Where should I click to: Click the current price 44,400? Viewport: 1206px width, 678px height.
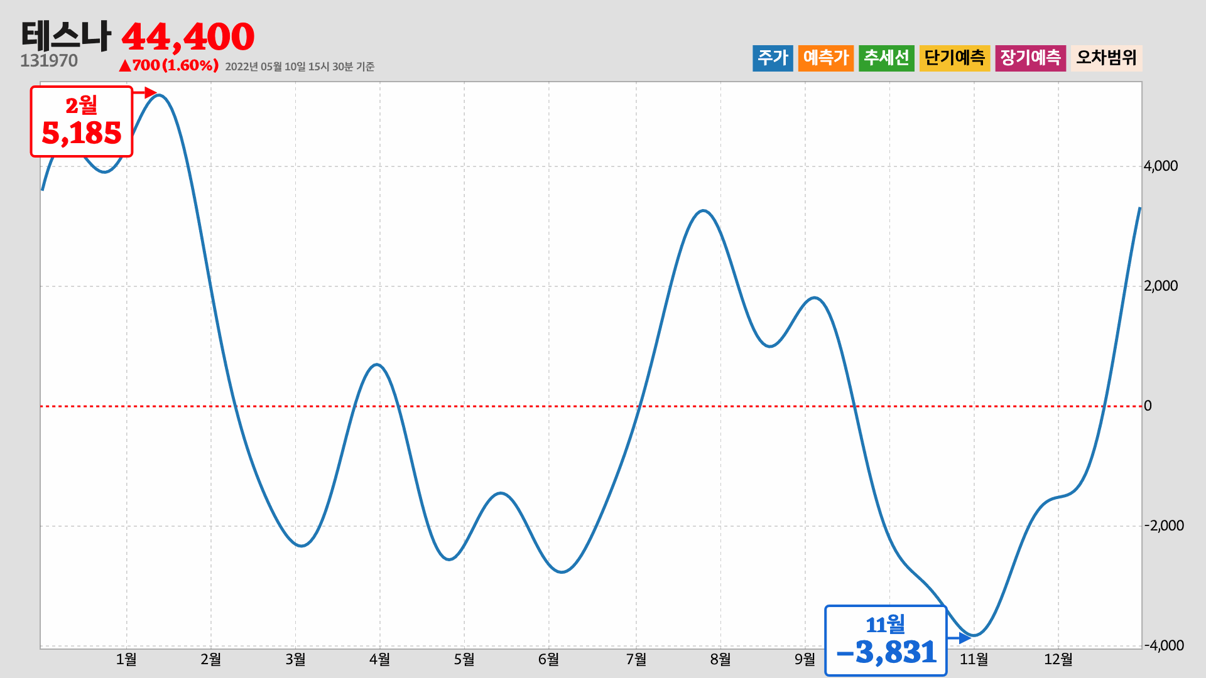pos(188,36)
